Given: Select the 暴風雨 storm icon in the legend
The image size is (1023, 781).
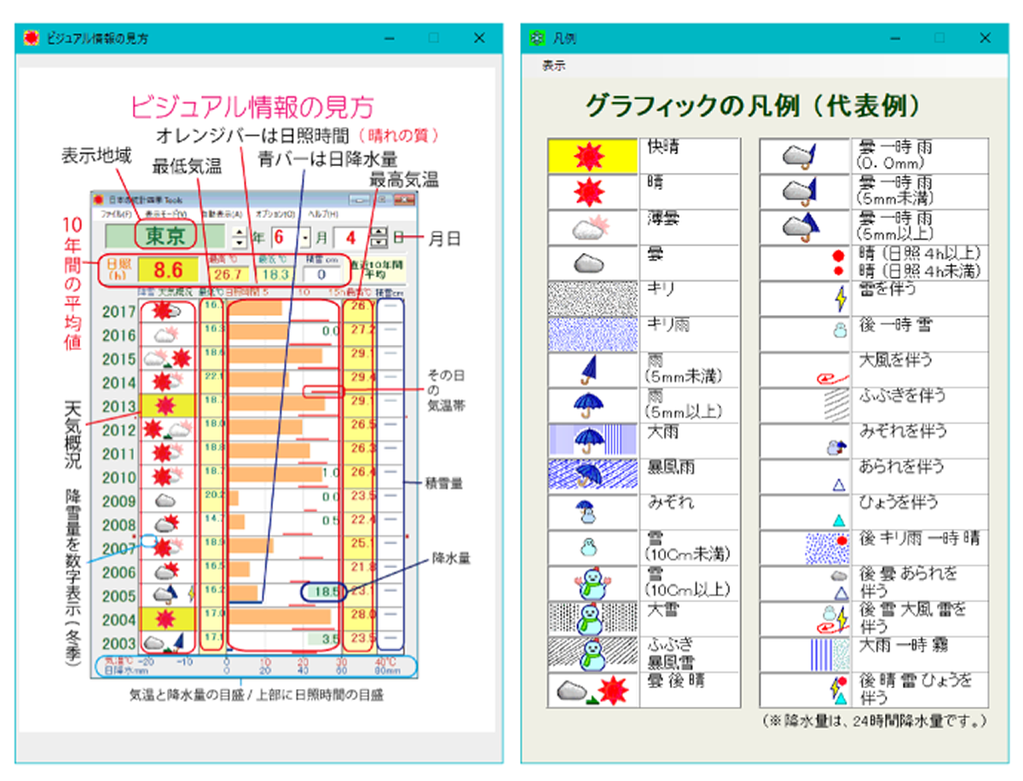Looking at the screenshot, I should point(592,476).
